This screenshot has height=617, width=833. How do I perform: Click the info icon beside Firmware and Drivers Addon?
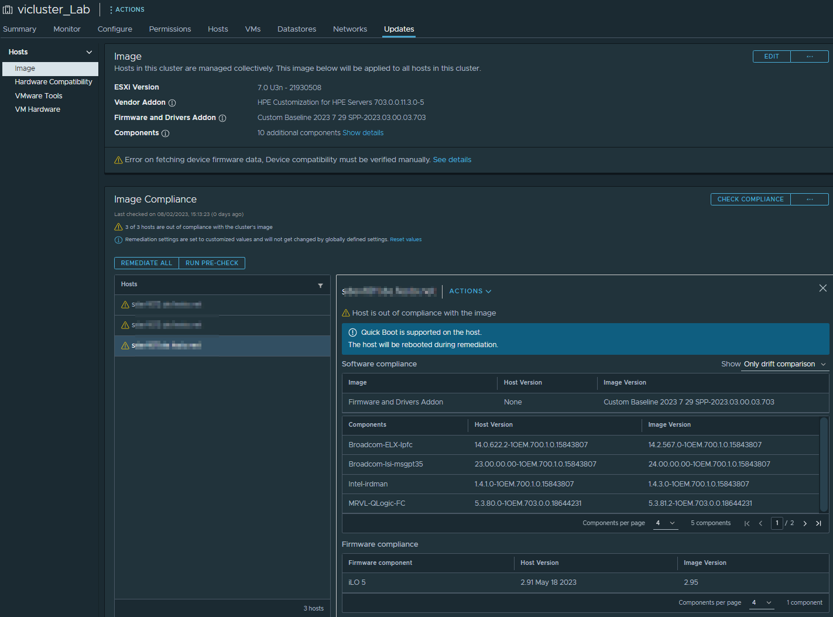(x=222, y=118)
